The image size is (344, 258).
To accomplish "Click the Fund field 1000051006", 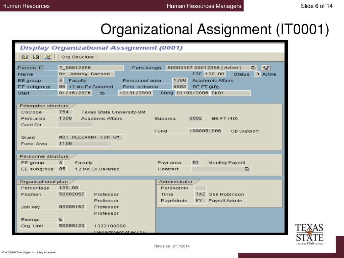I will (205, 131).
